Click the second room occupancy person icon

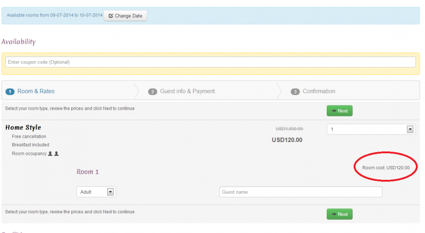pyautogui.click(x=56, y=154)
